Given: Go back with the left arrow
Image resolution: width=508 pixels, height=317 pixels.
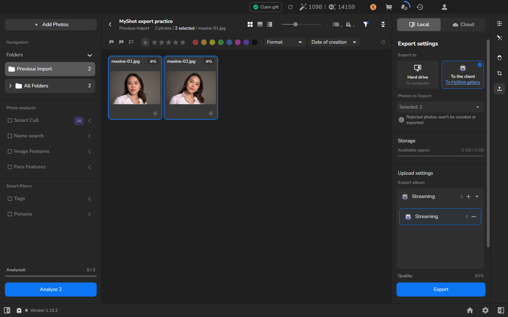Looking at the screenshot, I should pyautogui.click(x=110, y=24).
